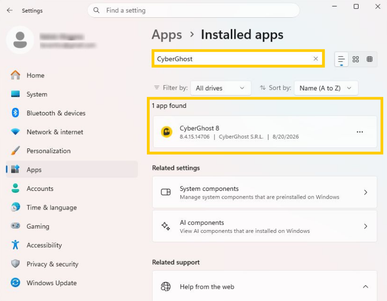The height and width of the screenshot is (301, 387).
Task: Click the Bluetooth symbol icon
Action: tap(15, 113)
